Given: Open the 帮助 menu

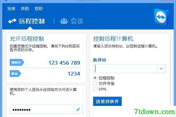Looking at the screenshot, I should [39, 9].
